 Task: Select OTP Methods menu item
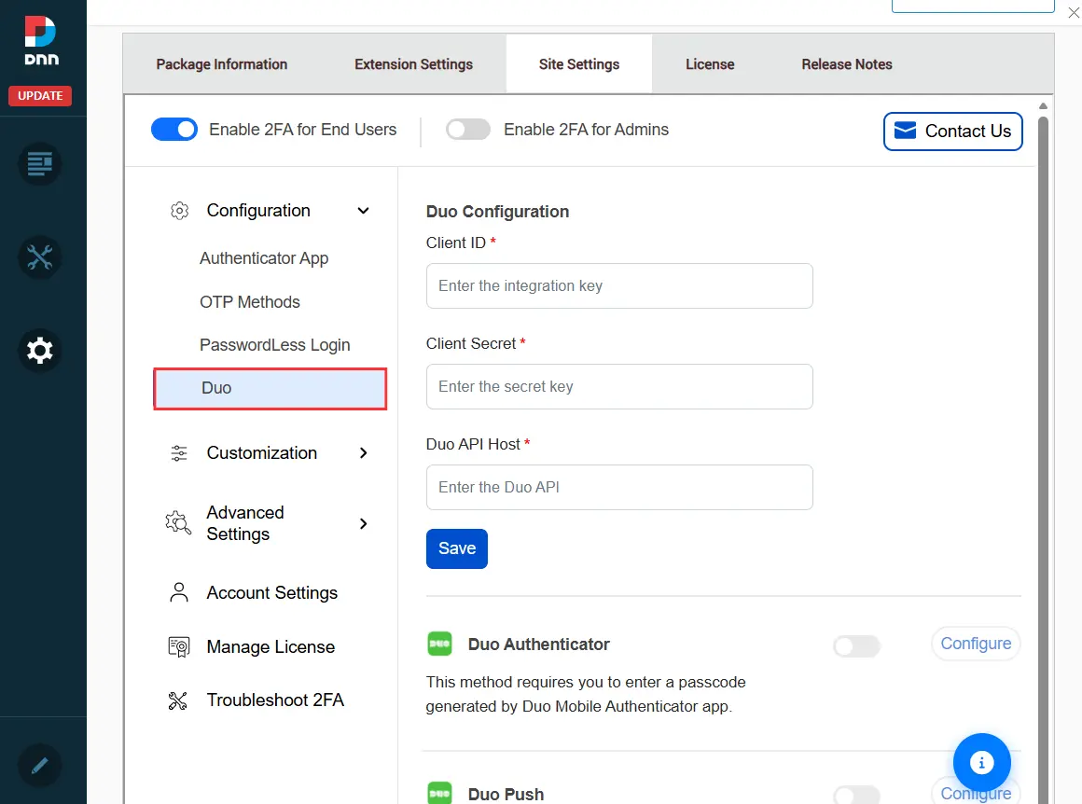point(250,301)
